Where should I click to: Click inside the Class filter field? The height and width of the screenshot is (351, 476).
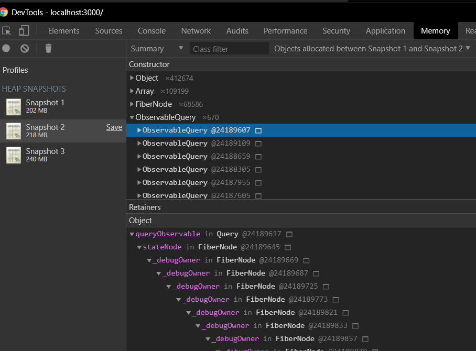pos(229,48)
